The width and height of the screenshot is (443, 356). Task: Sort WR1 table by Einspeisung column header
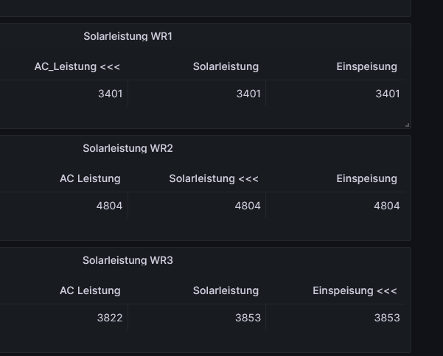point(366,66)
